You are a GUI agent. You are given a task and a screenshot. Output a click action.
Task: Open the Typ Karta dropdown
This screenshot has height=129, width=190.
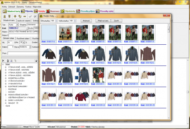(x=17, y=25)
